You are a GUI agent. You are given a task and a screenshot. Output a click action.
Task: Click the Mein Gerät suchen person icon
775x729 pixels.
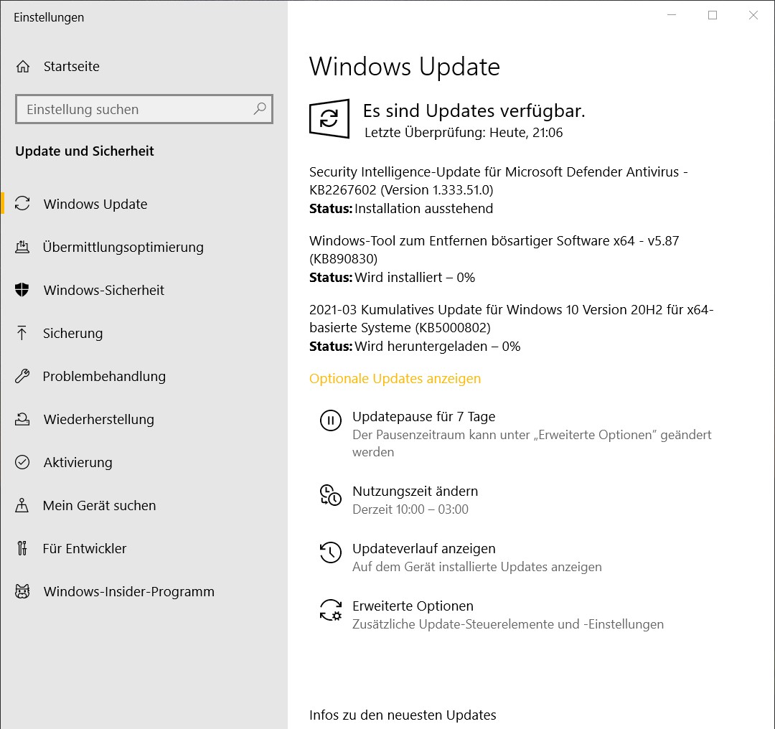[x=22, y=505]
